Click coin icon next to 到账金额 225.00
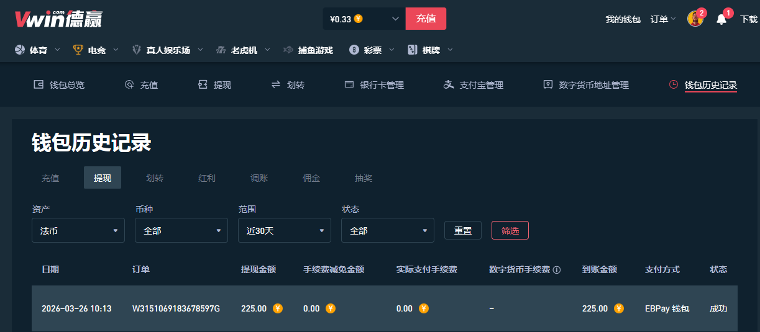 [x=619, y=308]
